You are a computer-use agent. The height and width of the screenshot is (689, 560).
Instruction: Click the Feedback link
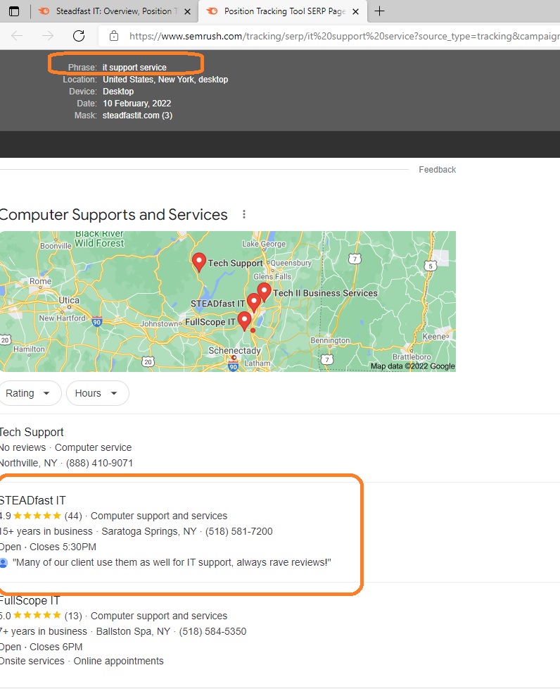[437, 170]
